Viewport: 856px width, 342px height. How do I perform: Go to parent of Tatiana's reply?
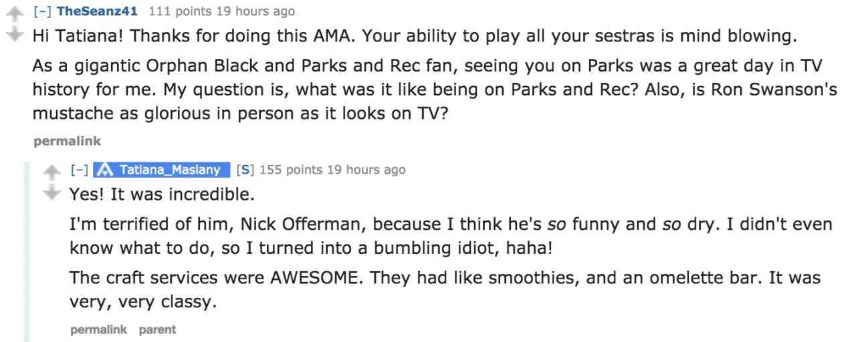click(x=157, y=329)
